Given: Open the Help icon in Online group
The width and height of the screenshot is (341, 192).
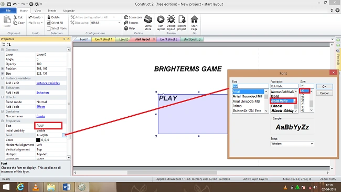Looking at the screenshot, I should coord(126,28).
